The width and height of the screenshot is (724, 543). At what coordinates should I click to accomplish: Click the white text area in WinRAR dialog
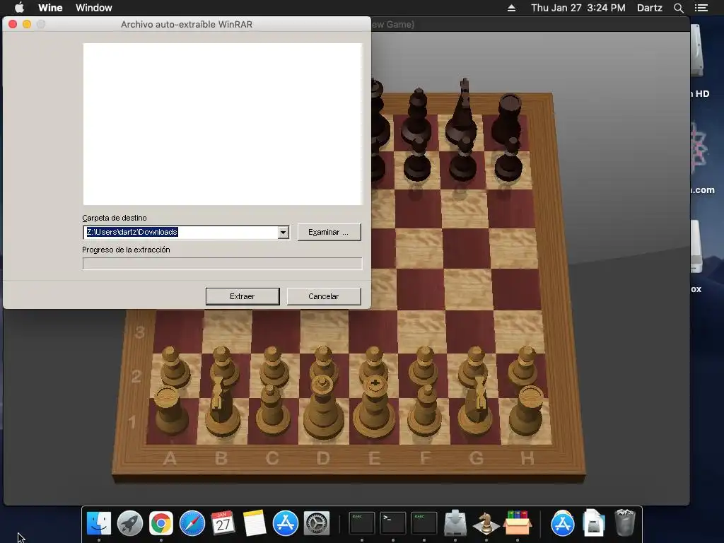tap(223, 124)
